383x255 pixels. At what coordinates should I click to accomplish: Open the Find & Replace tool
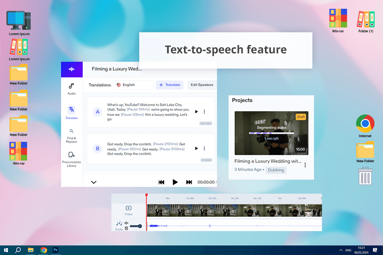pyautogui.click(x=71, y=136)
